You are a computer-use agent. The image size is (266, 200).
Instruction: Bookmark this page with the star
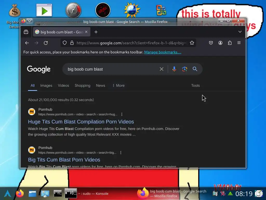coord(192,43)
